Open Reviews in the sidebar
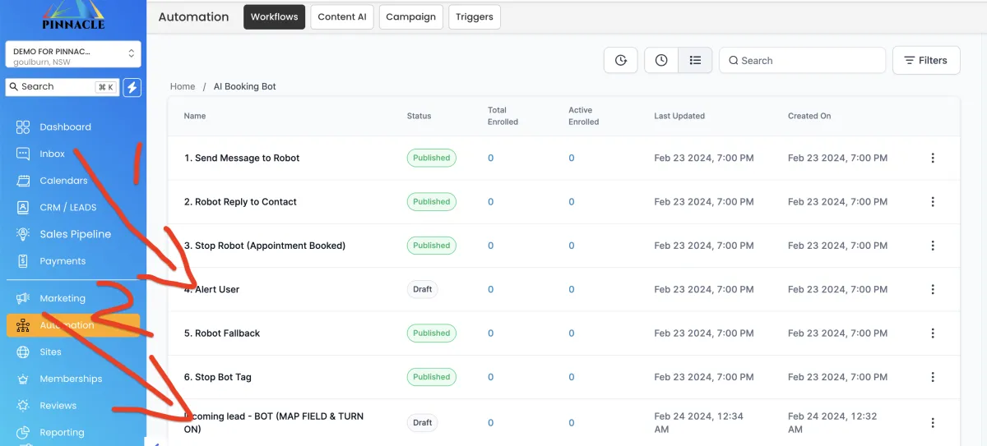 coord(58,406)
